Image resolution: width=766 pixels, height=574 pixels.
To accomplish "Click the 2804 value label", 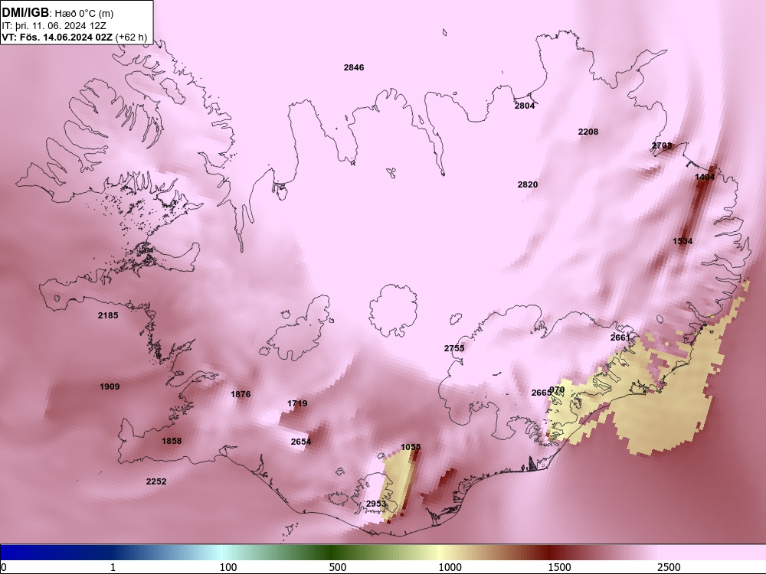I will click(525, 106).
